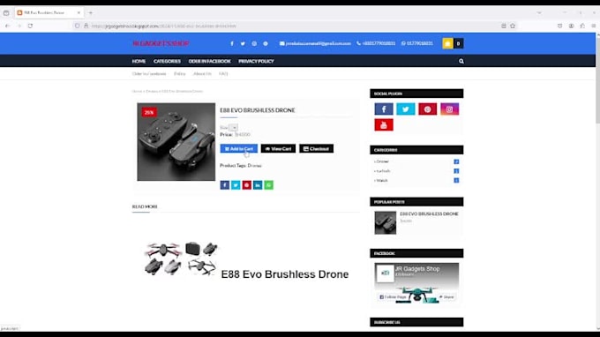Viewport: 600px width, 337px height.
Task: Share product on Facebook below product tags
Action: 225,185
